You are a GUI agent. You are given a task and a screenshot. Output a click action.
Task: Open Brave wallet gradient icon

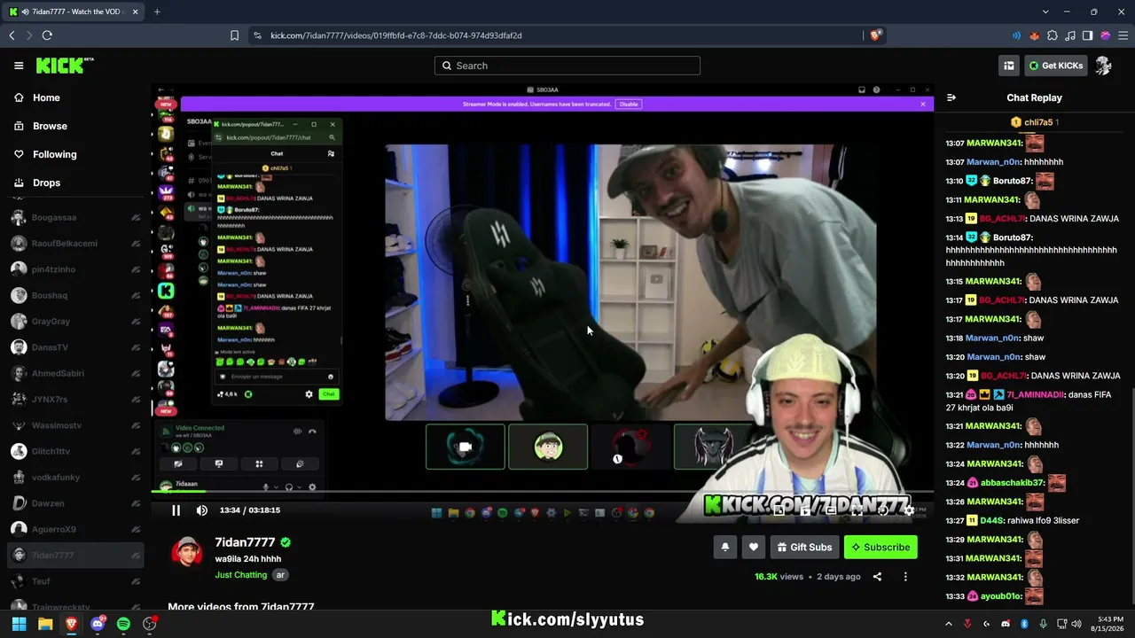1105,35
